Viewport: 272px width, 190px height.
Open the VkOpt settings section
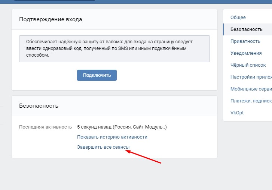(237, 113)
